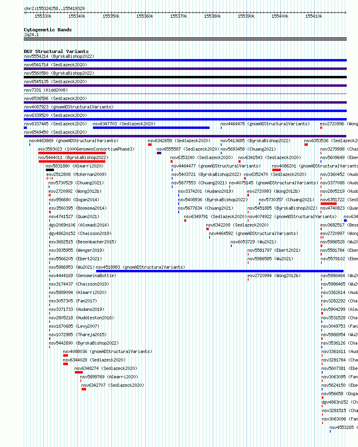Select the nsv6344028 (Sedlazeck2020) label

tap(94, 360)
